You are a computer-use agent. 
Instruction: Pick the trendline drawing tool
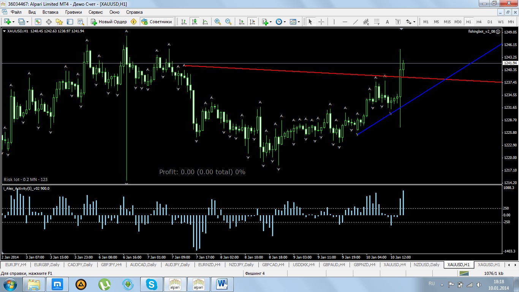[355, 22]
